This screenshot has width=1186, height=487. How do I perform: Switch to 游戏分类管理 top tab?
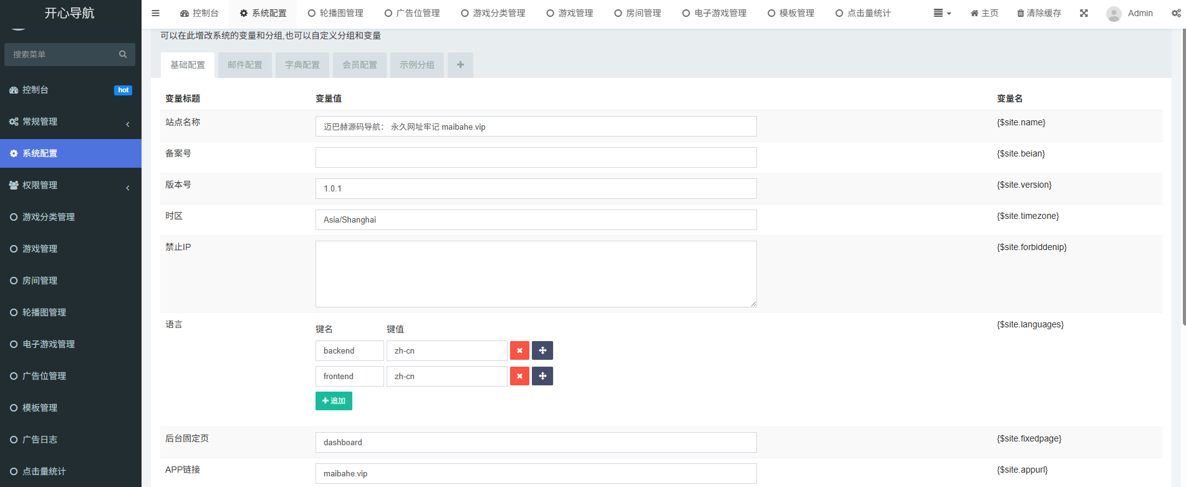click(x=493, y=13)
